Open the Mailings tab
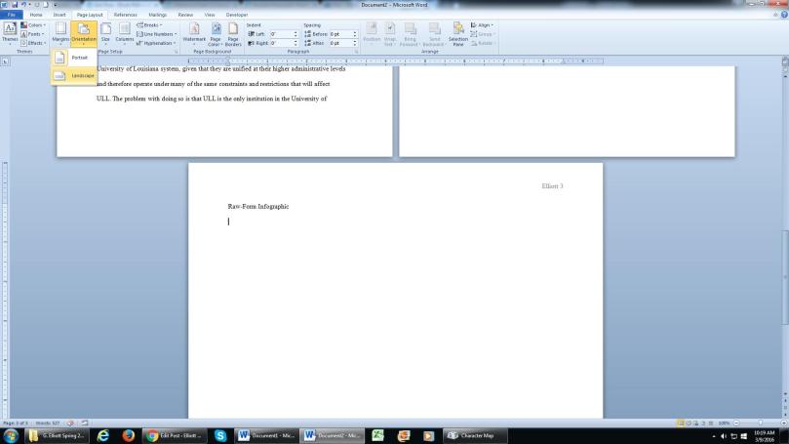 [157, 15]
